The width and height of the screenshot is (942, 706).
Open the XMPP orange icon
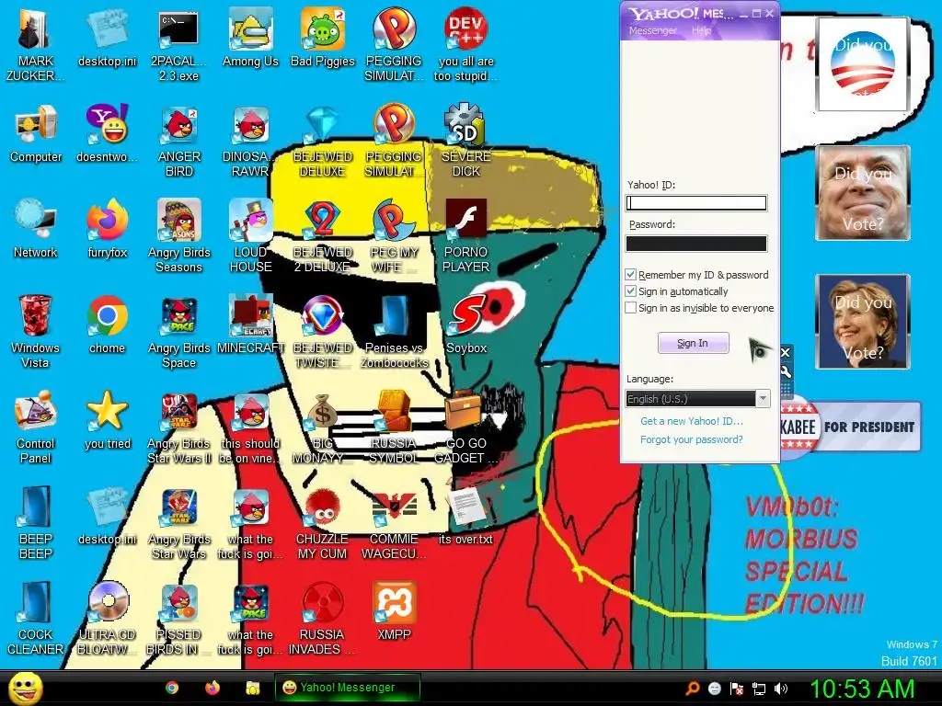[x=394, y=610]
